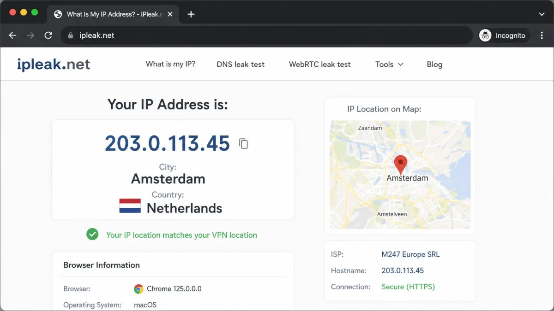The image size is (554, 311).
Task: Copy the IP address with the clipboard icon
Action: [x=243, y=143]
